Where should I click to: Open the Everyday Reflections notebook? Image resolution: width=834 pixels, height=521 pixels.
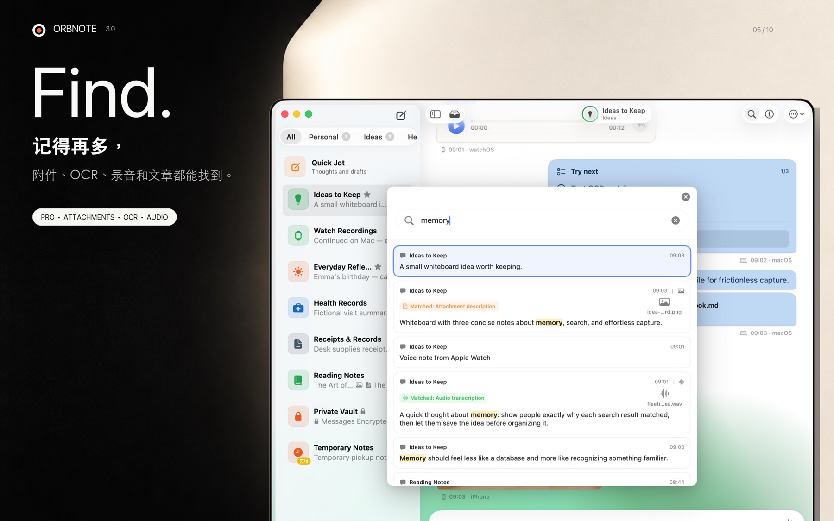click(x=336, y=272)
